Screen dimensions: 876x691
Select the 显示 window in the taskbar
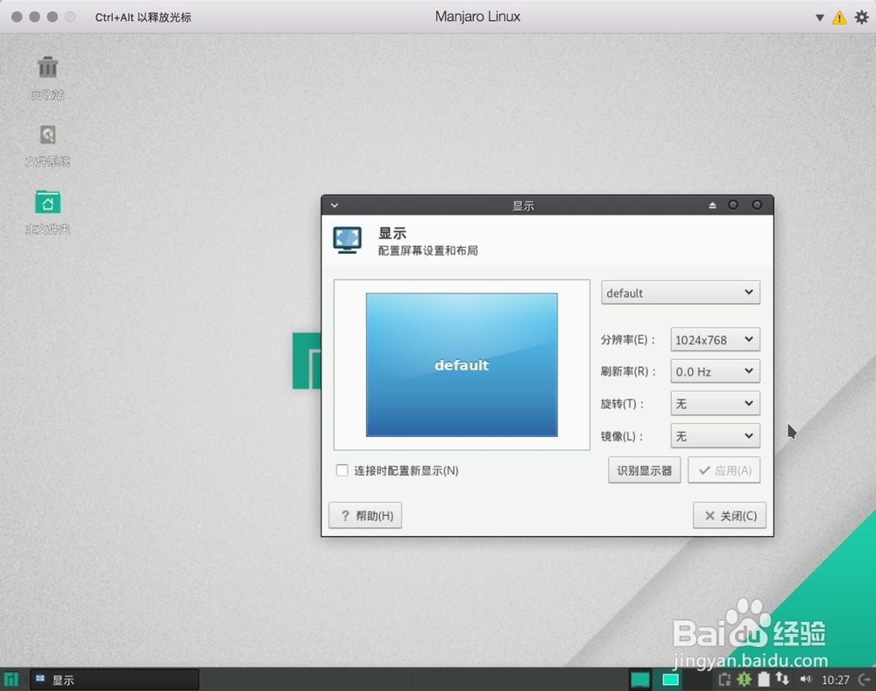pos(115,680)
